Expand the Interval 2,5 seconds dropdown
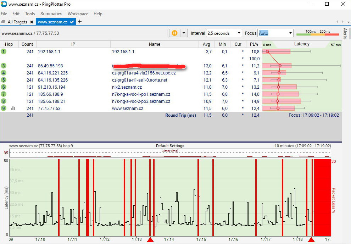Screen dimensions: 351x244 (x=224, y=33)
